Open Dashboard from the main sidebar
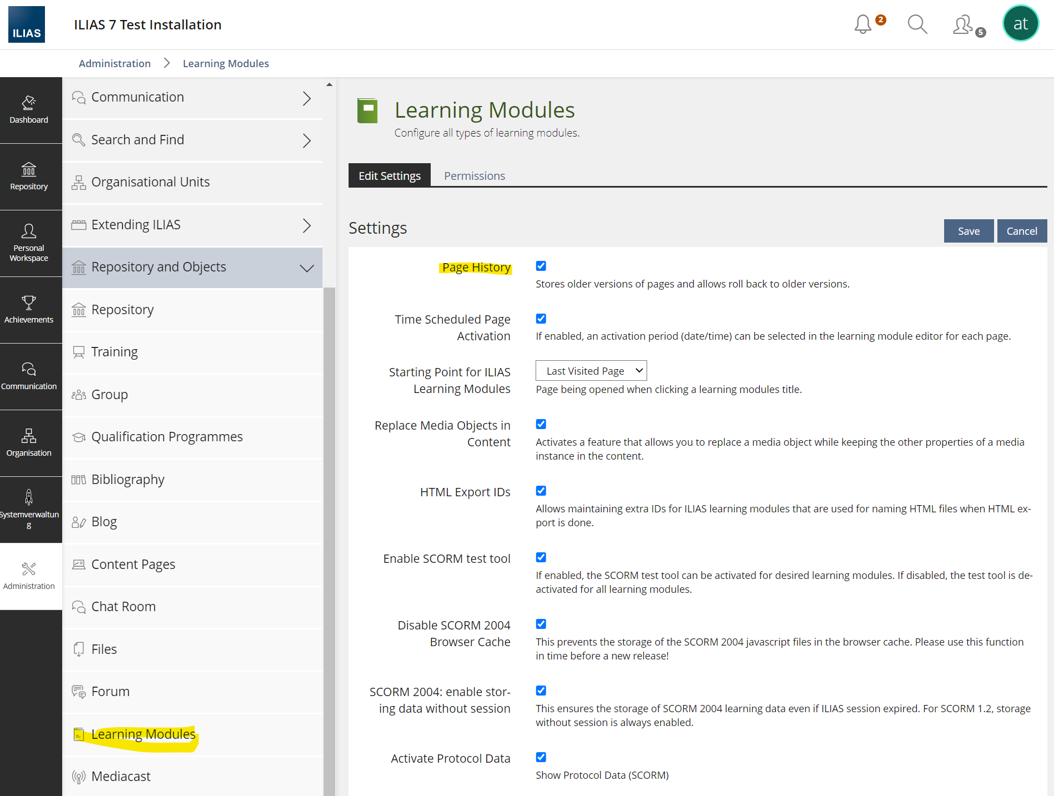Screen dimensions: 1054x796 (x=29, y=110)
